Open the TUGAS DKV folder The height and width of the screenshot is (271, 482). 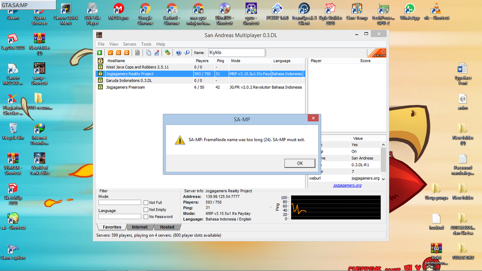coord(463,251)
